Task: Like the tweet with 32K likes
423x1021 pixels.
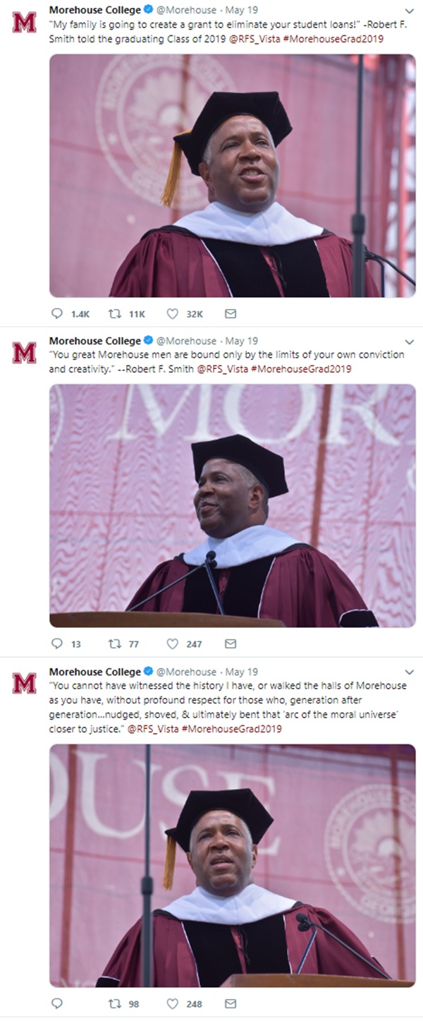Action: pyautogui.click(x=172, y=314)
